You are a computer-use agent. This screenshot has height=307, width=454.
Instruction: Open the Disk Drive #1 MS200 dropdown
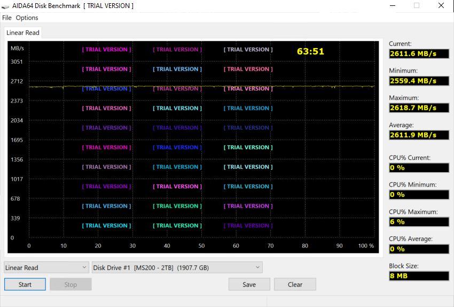click(x=177, y=267)
